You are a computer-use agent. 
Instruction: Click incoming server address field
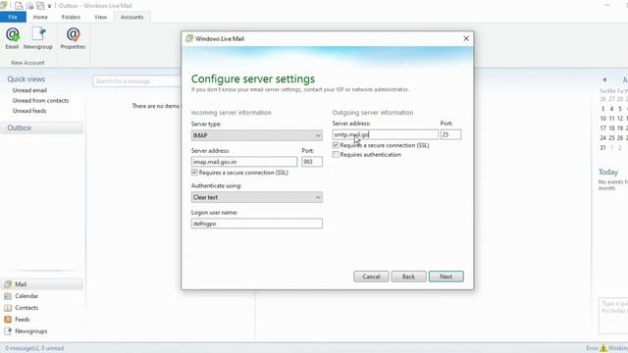point(244,162)
